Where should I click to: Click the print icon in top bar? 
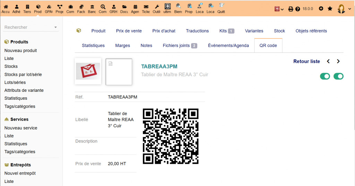[x=291, y=9]
